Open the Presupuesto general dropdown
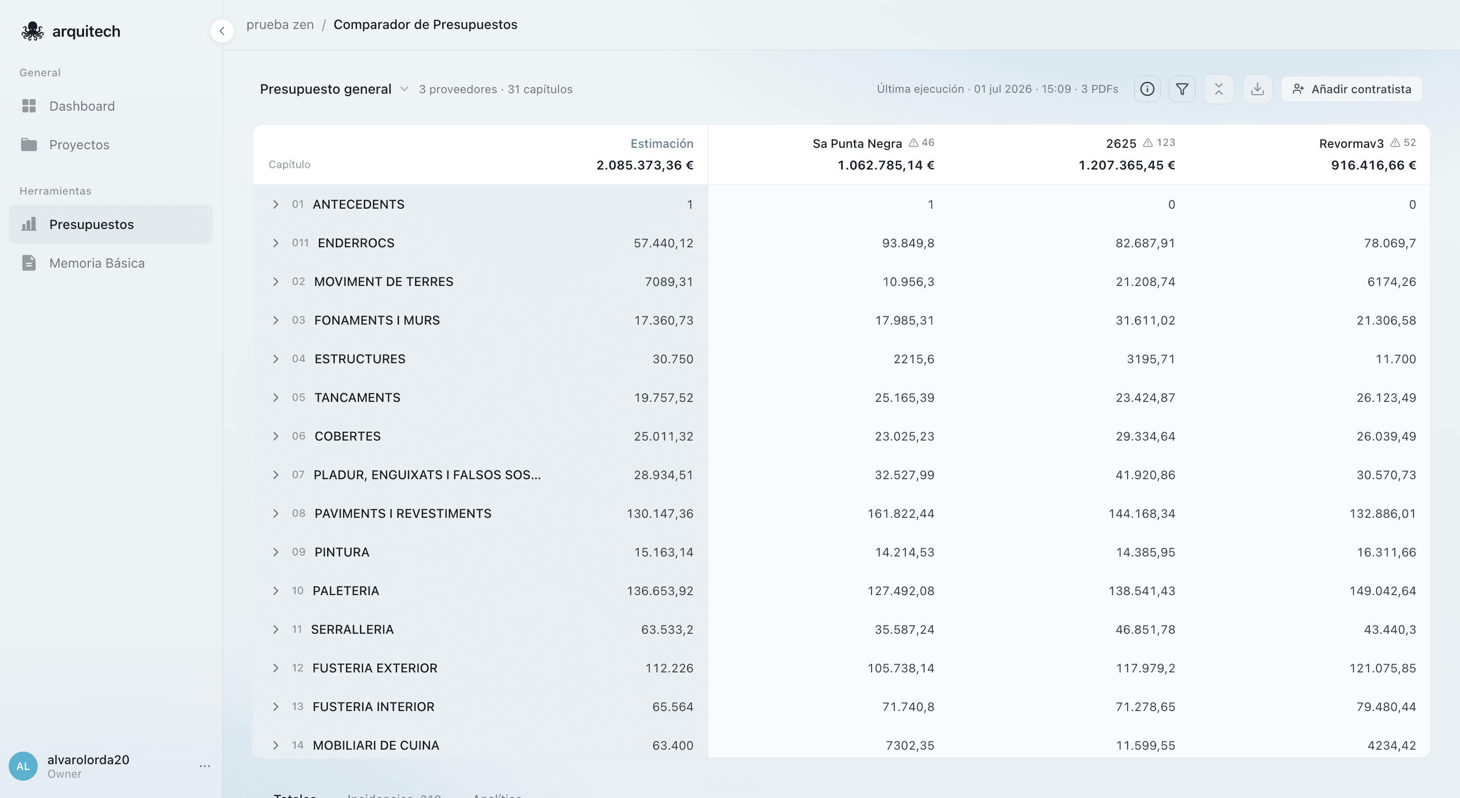 (x=334, y=89)
